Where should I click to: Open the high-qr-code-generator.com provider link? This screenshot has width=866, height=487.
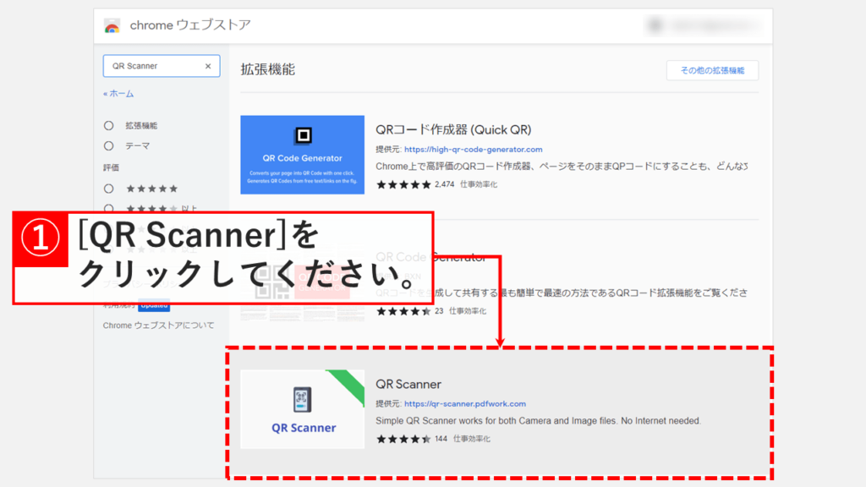click(x=473, y=150)
